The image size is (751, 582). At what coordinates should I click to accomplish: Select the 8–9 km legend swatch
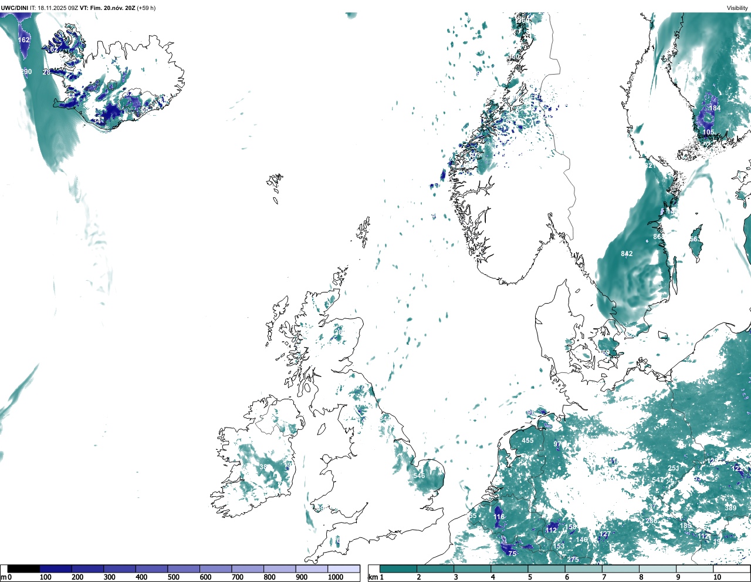(x=657, y=569)
